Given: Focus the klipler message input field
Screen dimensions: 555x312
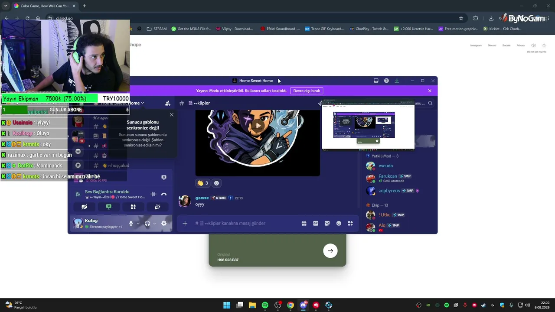Looking at the screenshot, I should [245, 223].
